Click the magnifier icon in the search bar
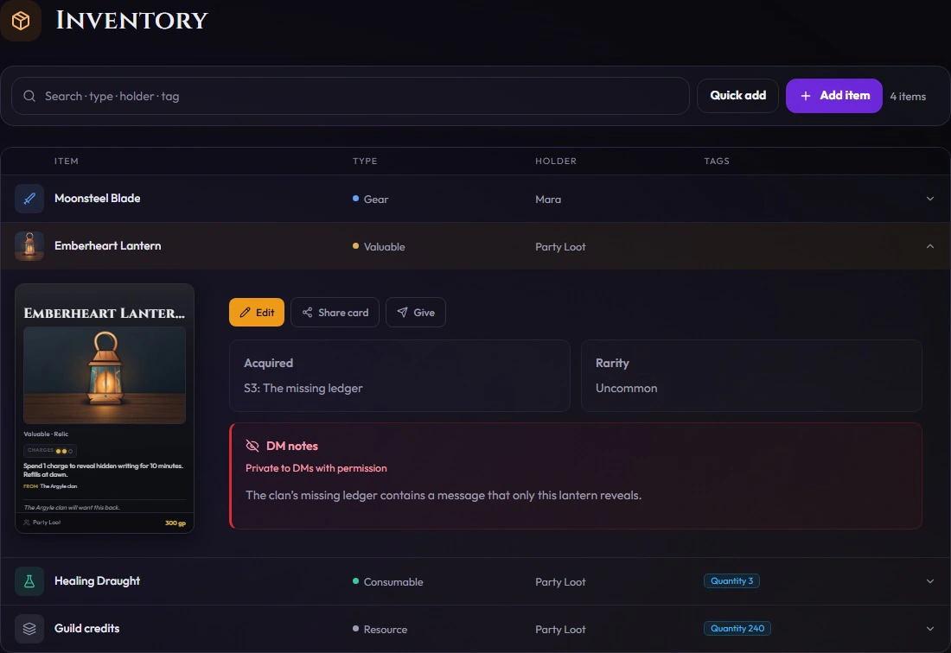The width and height of the screenshot is (951, 653). click(29, 96)
